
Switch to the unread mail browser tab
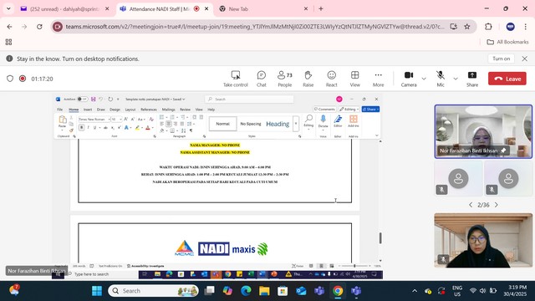[64, 9]
